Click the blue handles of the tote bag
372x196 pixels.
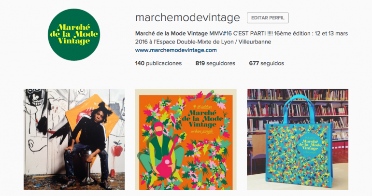[299, 109]
